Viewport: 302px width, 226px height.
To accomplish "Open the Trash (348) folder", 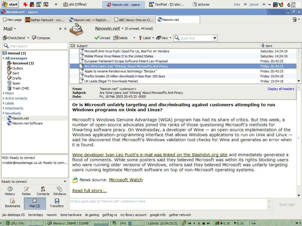I will point(18,88).
